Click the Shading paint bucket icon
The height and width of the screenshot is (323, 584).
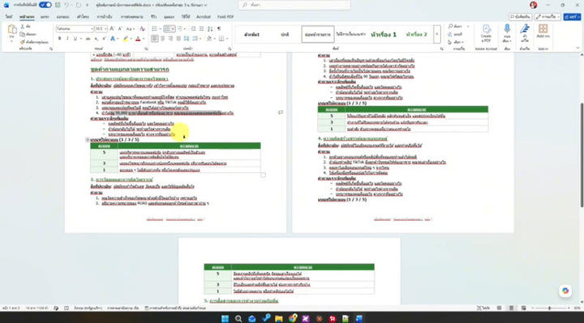click(209, 39)
